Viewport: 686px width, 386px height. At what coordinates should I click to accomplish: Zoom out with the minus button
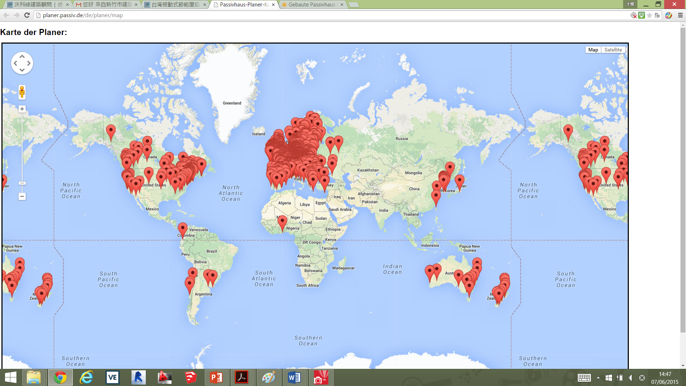22,196
